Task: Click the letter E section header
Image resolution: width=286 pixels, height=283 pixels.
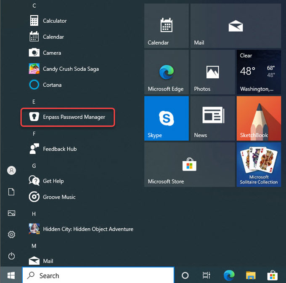Action: [34, 101]
